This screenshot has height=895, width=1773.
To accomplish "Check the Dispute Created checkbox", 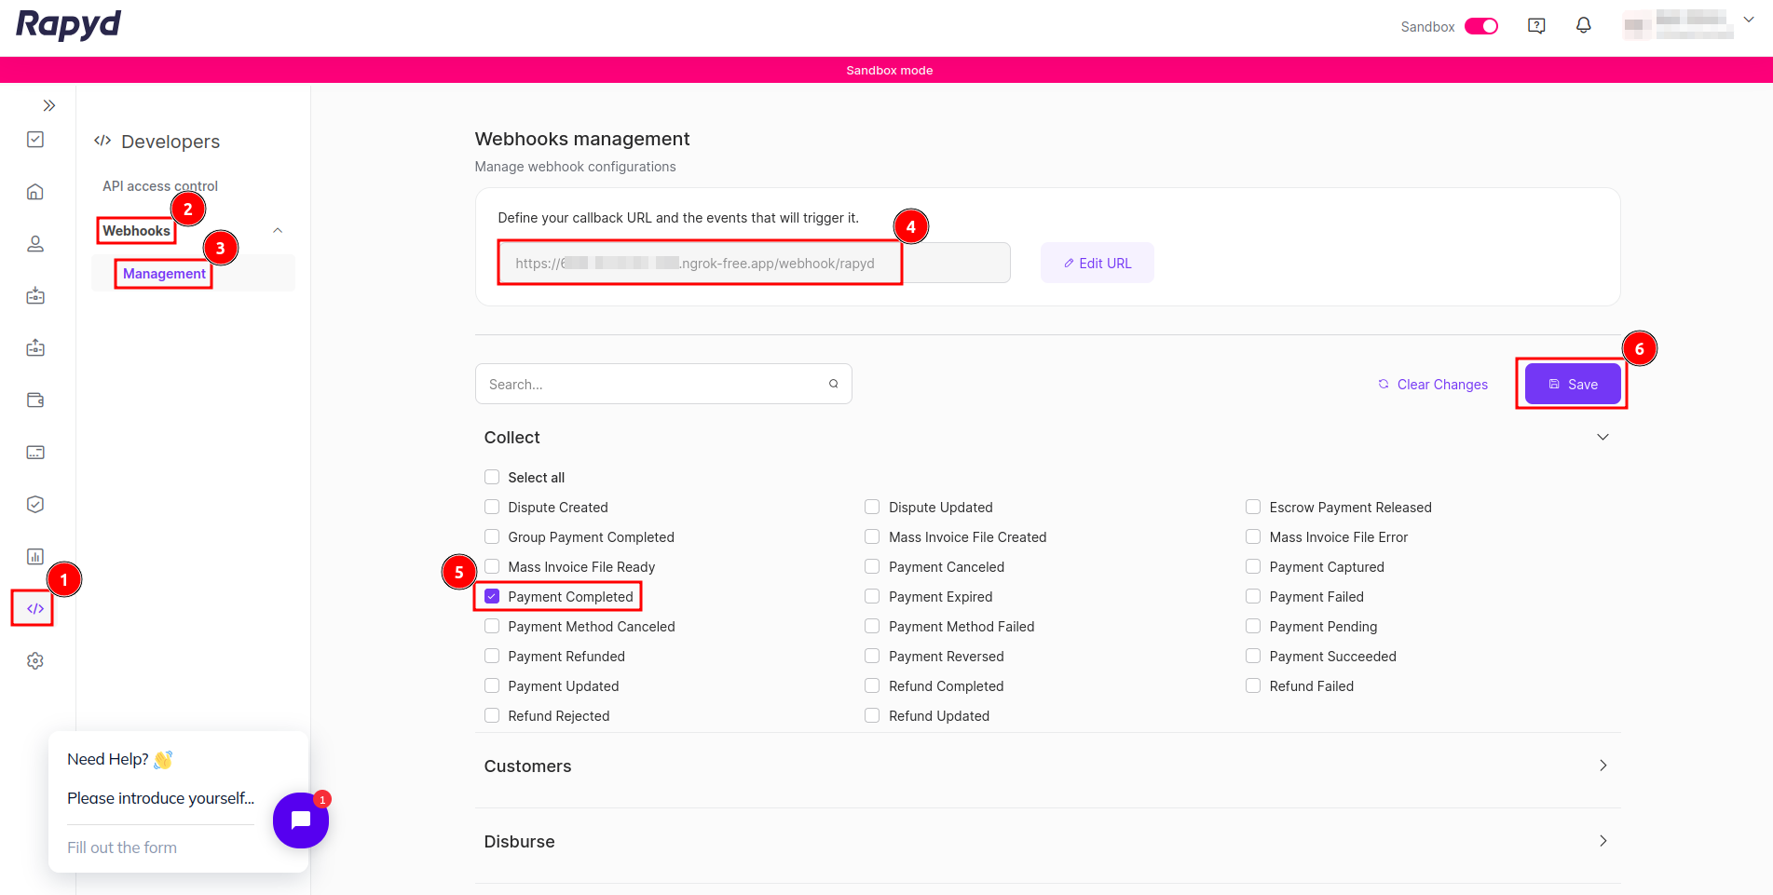I will (x=492, y=508).
